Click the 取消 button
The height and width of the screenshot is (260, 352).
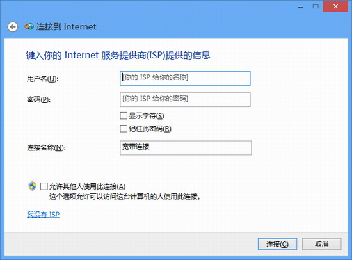[322, 244]
